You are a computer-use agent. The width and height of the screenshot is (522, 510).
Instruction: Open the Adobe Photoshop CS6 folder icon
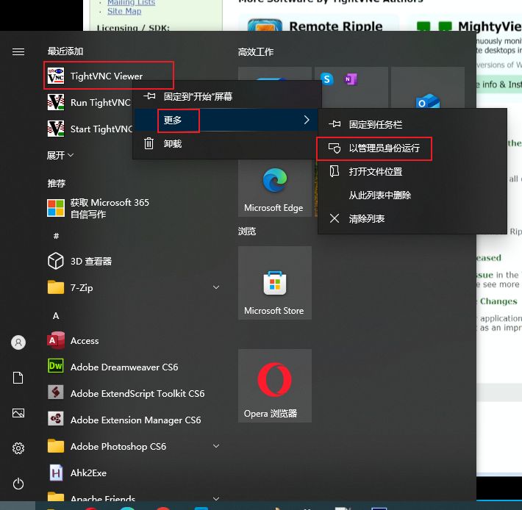(56, 446)
